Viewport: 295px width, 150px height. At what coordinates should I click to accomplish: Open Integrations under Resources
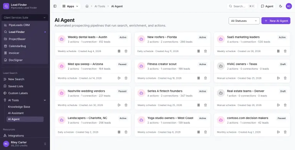pyautogui.click(x=25, y=135)
